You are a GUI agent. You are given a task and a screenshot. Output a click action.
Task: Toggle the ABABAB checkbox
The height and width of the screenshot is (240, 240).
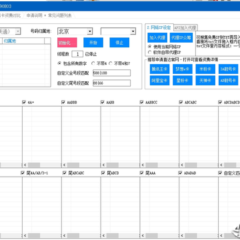[x=180, y=173]
